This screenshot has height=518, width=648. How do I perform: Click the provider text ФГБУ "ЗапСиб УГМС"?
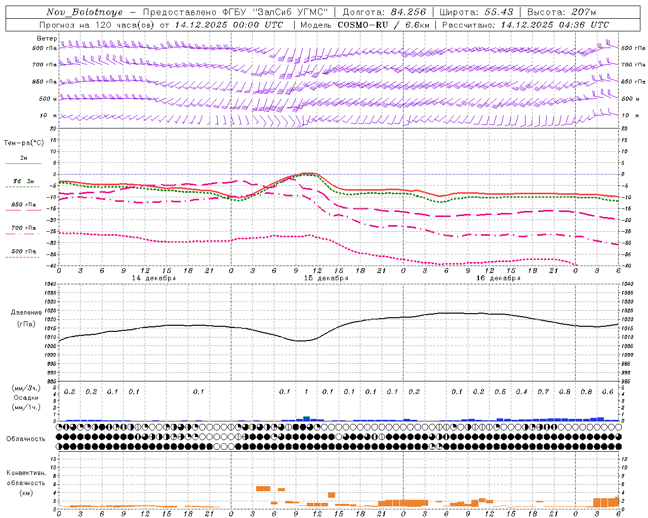coord(275,12)
